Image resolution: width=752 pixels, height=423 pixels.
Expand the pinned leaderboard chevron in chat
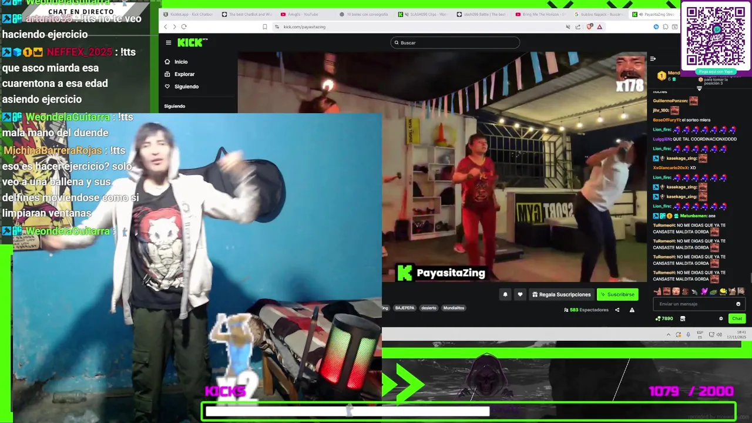point(699,88)
